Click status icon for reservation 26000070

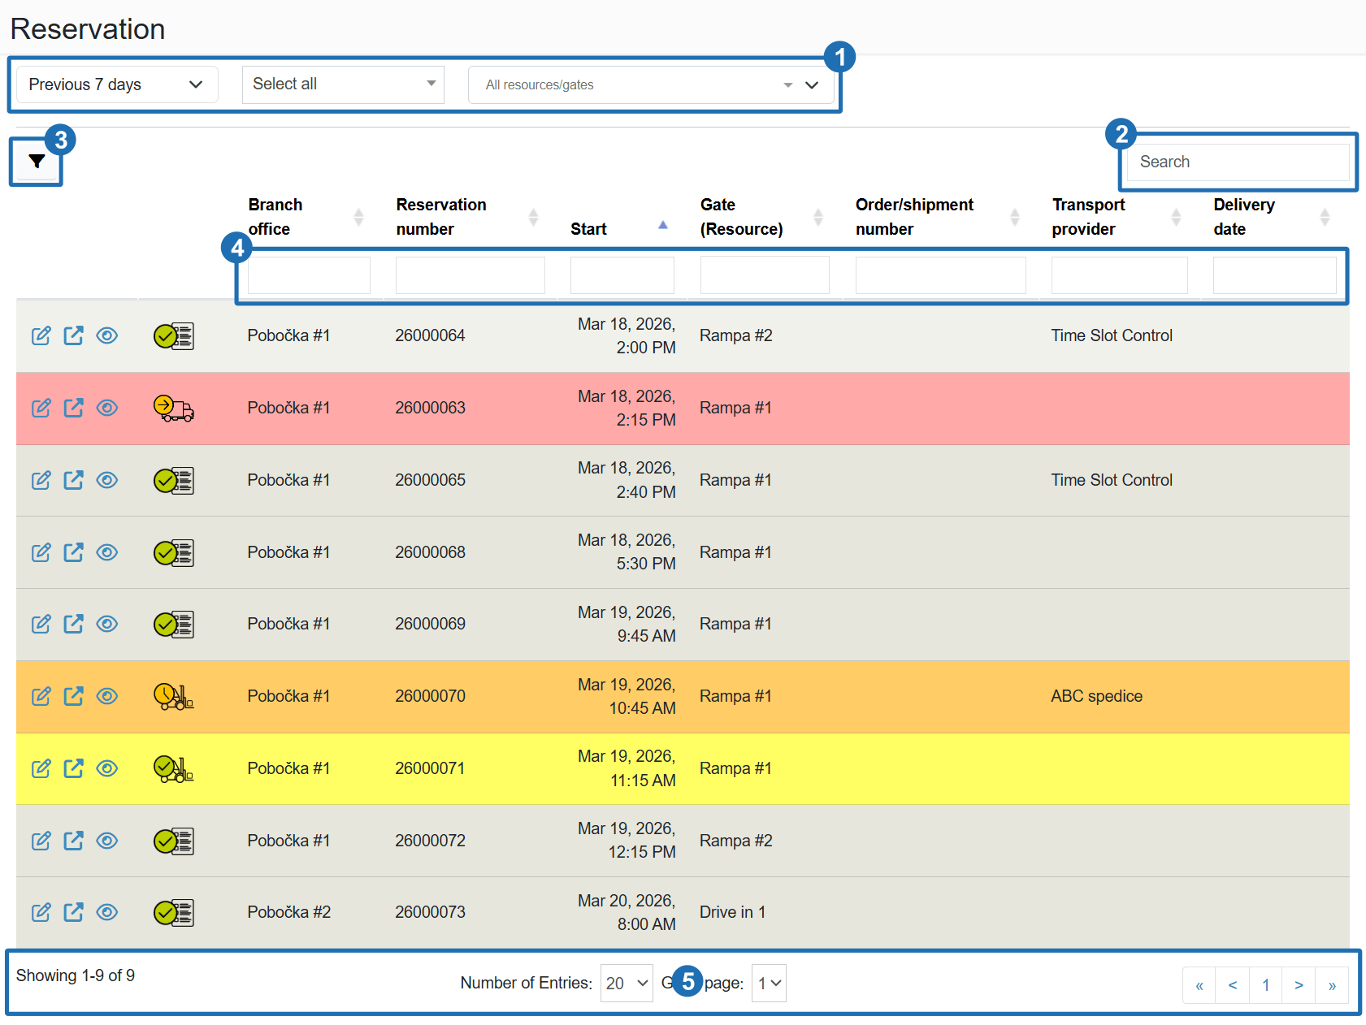pyautogui.click(x=173, y=697)
